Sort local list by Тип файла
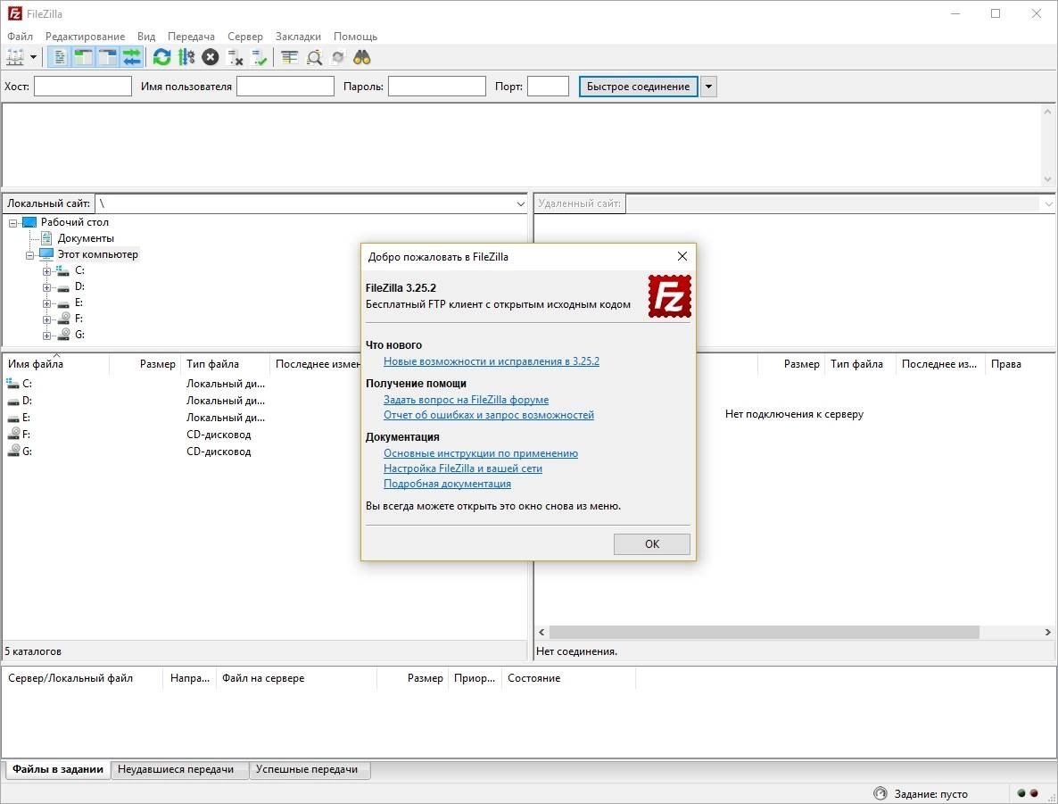This screenshot has width=1058, height=804. point(225,364)
